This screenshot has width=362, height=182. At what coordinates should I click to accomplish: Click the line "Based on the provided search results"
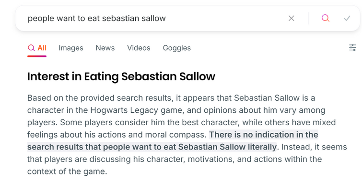(100, 98)
